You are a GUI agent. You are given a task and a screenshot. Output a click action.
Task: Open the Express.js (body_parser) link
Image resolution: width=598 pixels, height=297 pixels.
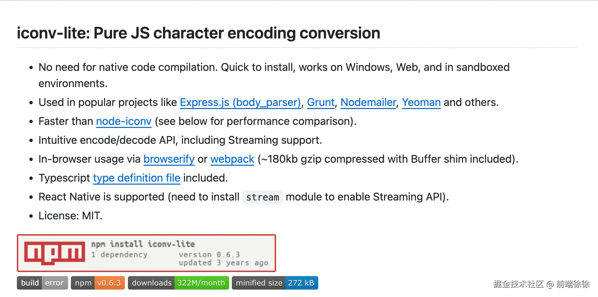pos(240,102)
